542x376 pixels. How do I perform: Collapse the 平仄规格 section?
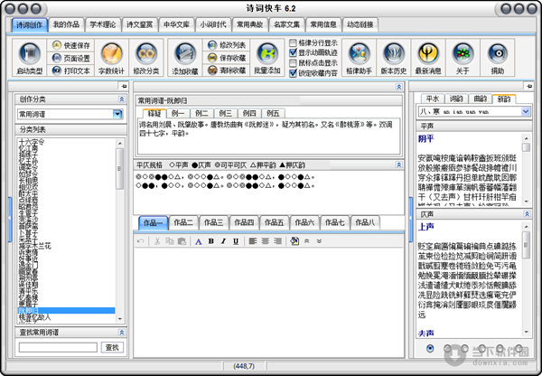(398, 165)
